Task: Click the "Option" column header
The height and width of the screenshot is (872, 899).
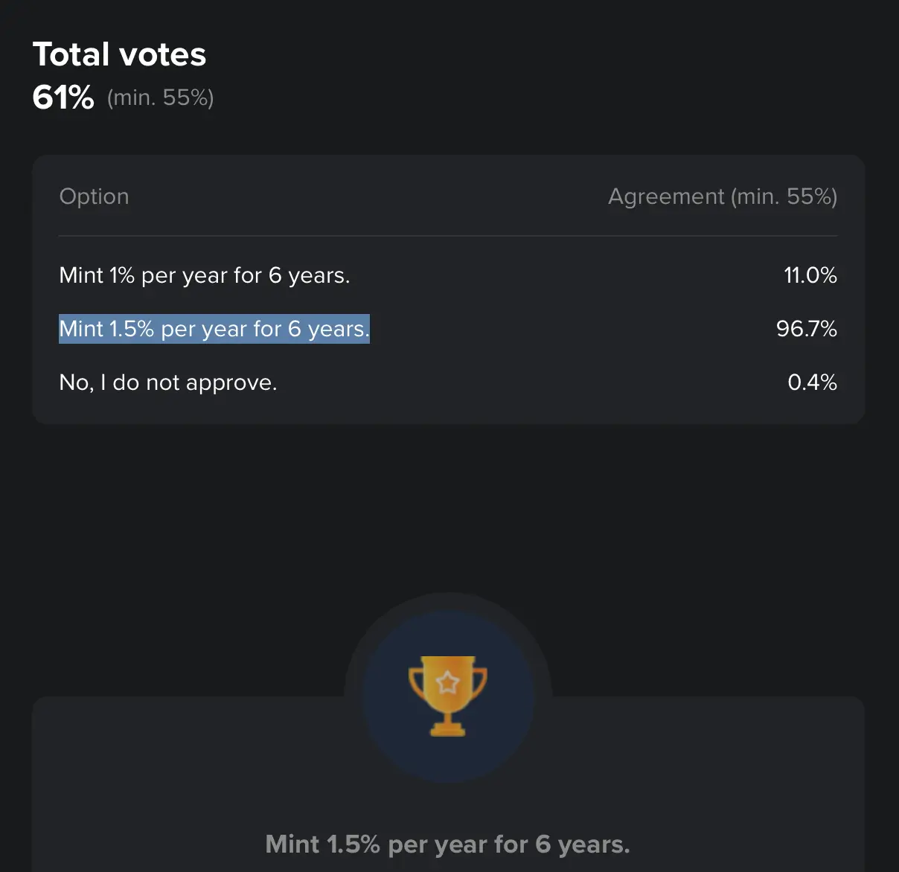Action: point(94,196)
